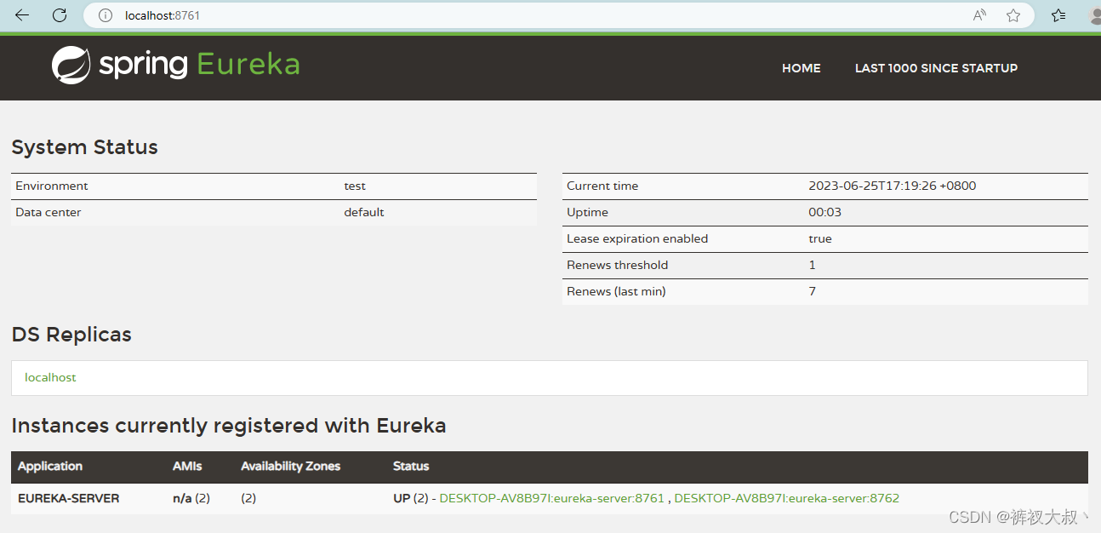The image size is (1101, 533).
Task: Open DESKTOP-AV8B97I:eureka-server:8761 instance link
Action: [x=551, y=498]
